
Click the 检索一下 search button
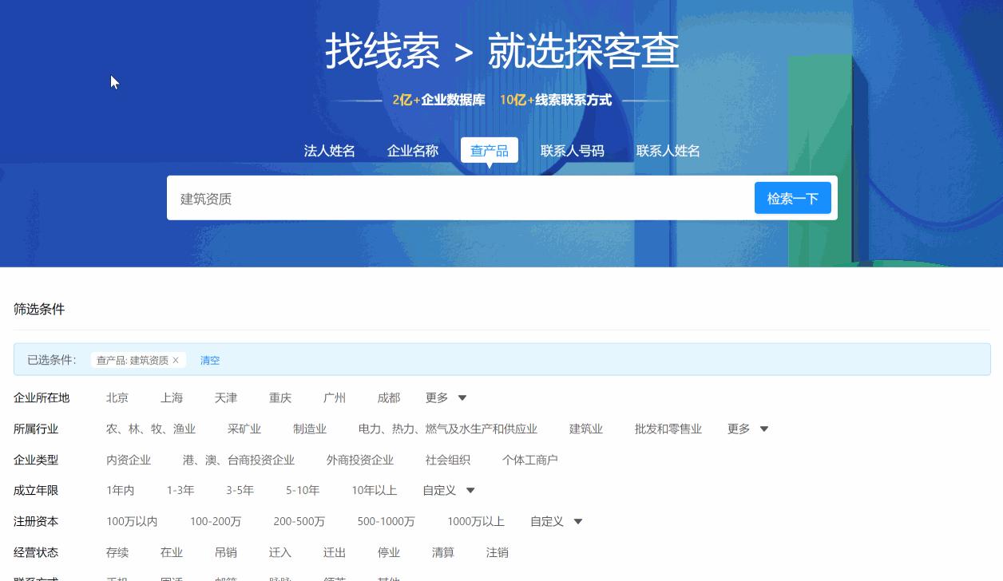[x=792, y=197]
